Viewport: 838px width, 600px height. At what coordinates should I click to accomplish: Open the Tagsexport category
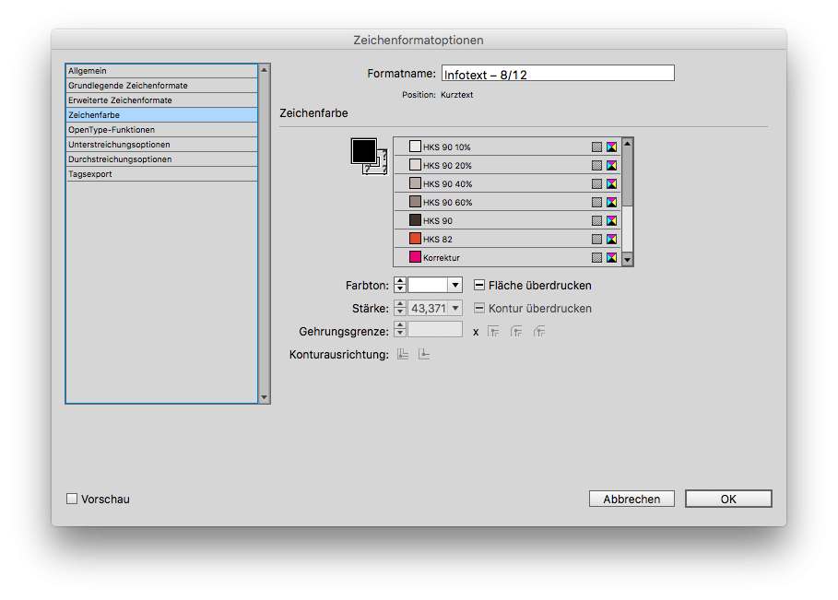pyautogui.click(x=161, y=174)
